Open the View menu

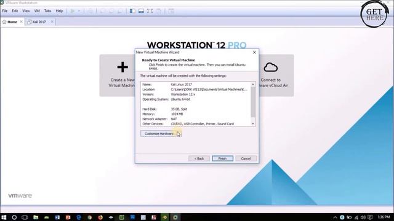[26, 11]
